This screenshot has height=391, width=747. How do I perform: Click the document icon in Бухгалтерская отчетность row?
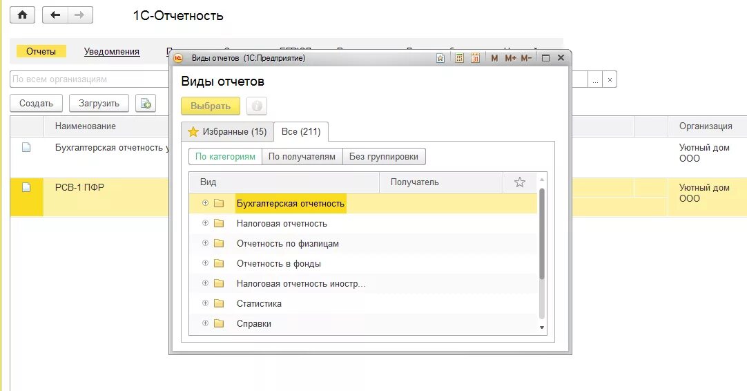(26, 147)
